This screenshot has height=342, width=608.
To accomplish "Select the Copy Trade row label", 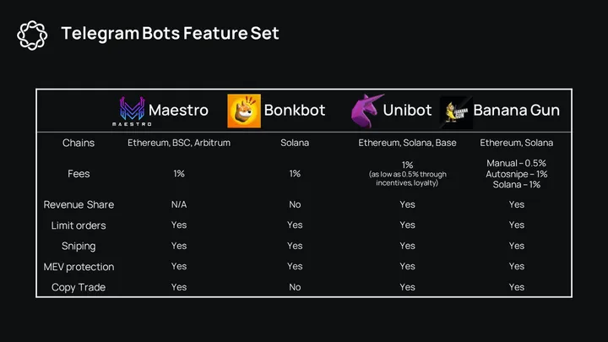I will tap(79, 287).
